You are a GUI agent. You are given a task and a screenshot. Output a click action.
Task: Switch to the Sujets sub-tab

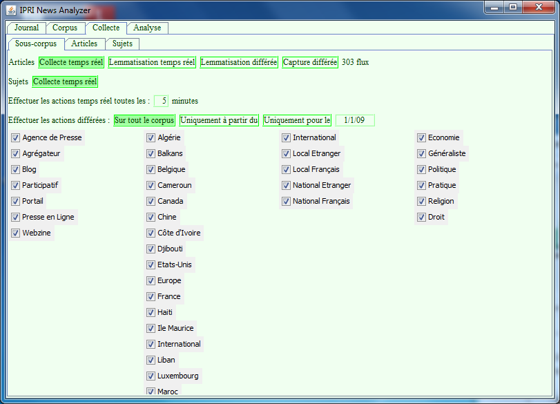point(122,44)
